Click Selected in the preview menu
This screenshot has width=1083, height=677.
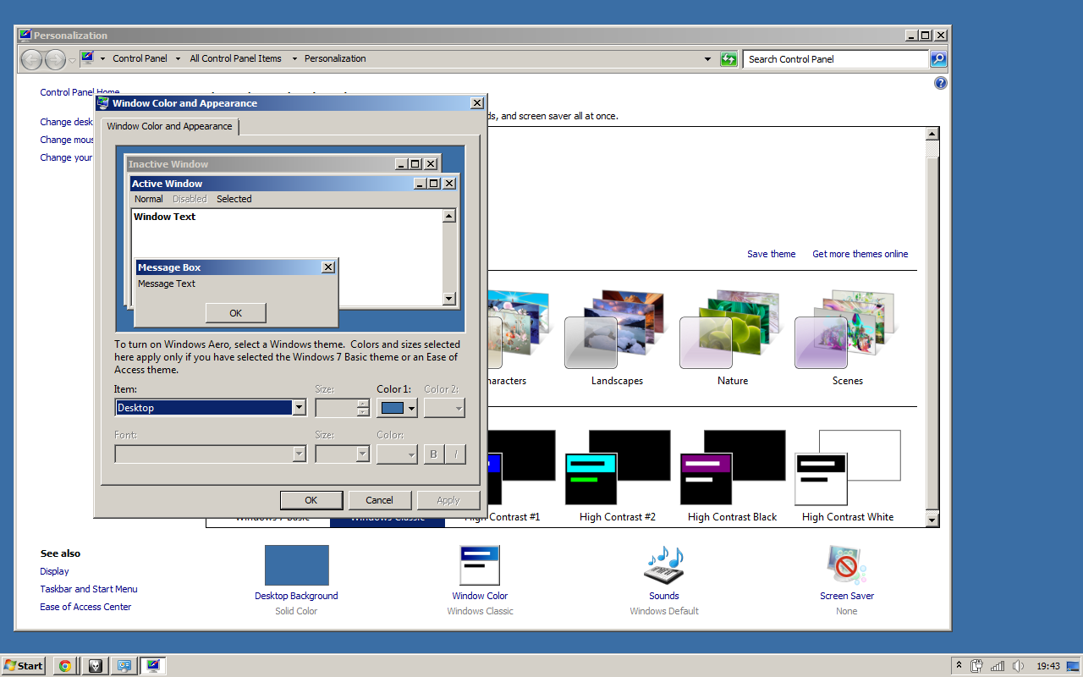pyautogui.click(x=234, y=199)
